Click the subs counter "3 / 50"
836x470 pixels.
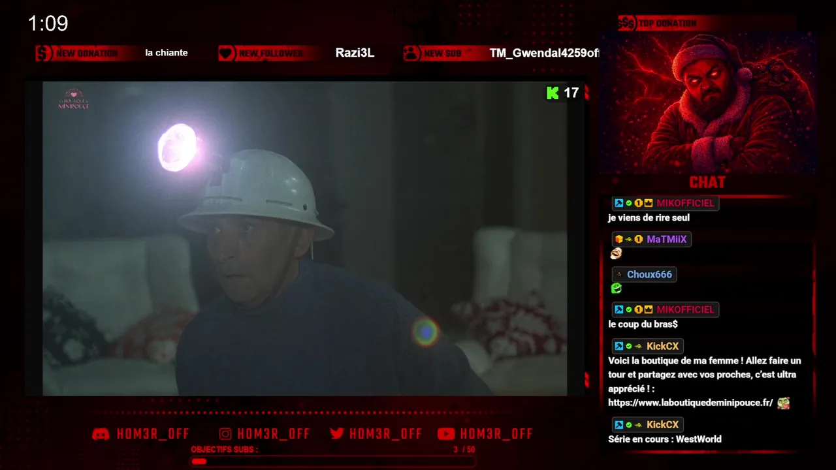pos(464,450)
